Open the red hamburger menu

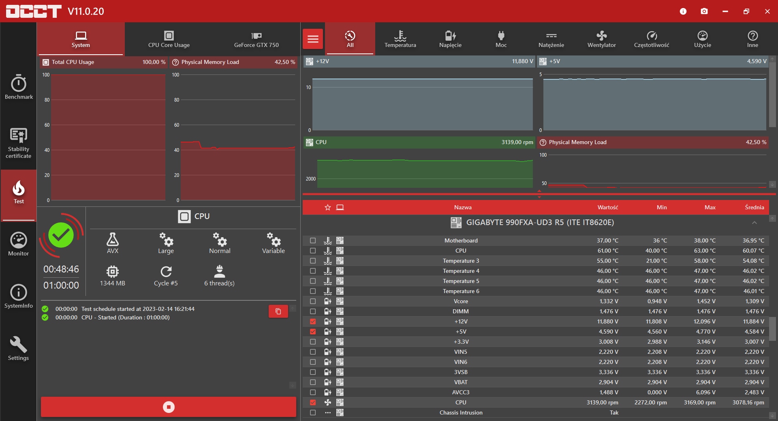313,39
